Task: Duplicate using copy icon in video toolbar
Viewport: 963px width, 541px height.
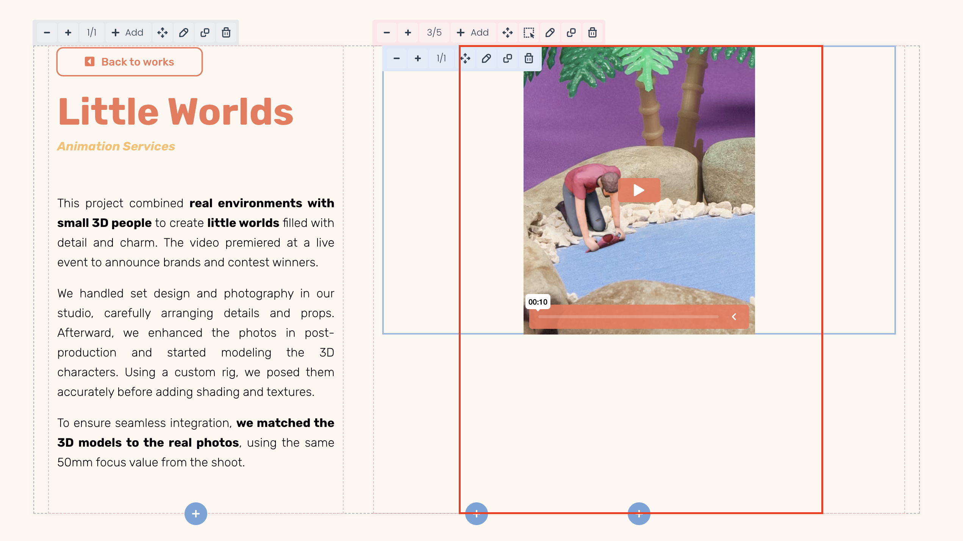Action: 508,58
